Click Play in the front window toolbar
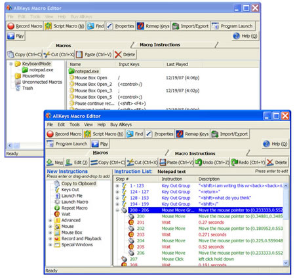This screenshot has height=279, width=295. 100,143
